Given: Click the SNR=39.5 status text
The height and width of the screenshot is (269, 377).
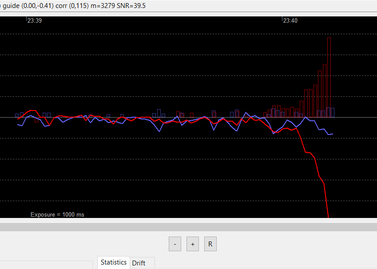Looking at the screenshot, I should (x=131, y=5).
